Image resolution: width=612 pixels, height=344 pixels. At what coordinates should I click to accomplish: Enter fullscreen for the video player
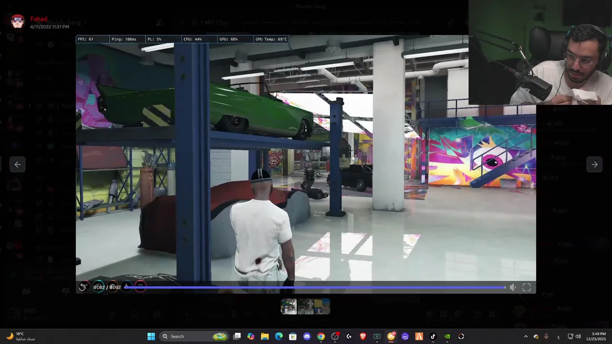(526, 287)
